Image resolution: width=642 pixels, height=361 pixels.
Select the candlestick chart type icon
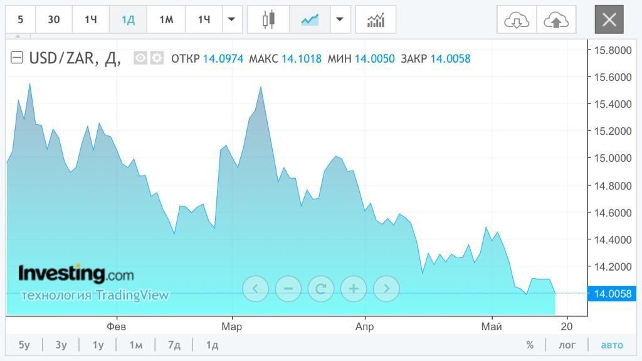[268, 19]
